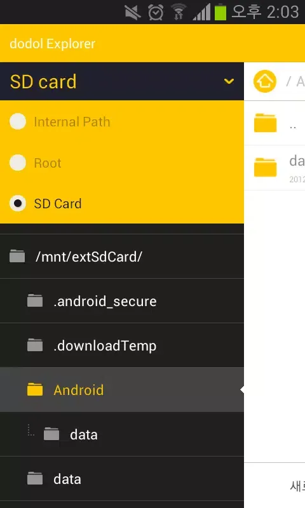This screenshot has height=508, width=305.
Task: Click the .downloadTemp folder icon
Action: (x=35, y=345)
